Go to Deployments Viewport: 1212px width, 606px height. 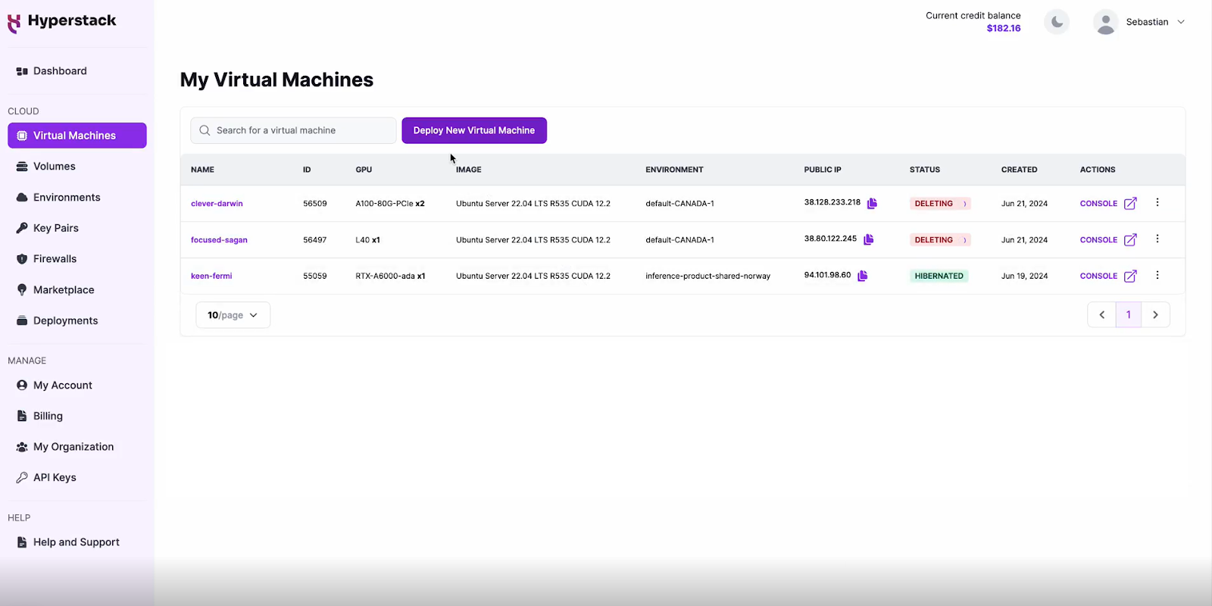[77, 320]
